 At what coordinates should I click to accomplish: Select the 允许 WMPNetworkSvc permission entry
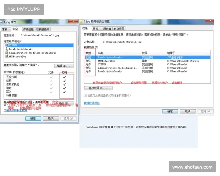(147, 61)
